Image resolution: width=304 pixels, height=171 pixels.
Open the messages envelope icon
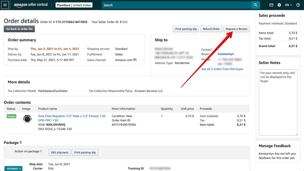[271, 5]
